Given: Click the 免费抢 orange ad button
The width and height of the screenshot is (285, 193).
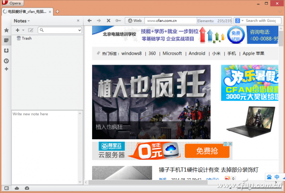Looking at the screenshot, I should [207, 151].
